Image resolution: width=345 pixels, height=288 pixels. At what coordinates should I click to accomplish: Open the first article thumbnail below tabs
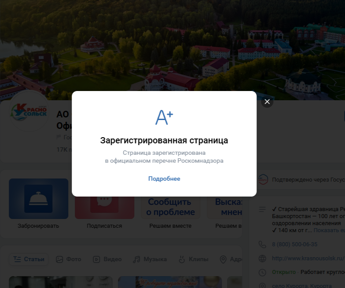pyautogui.click(x=61, y=282)
